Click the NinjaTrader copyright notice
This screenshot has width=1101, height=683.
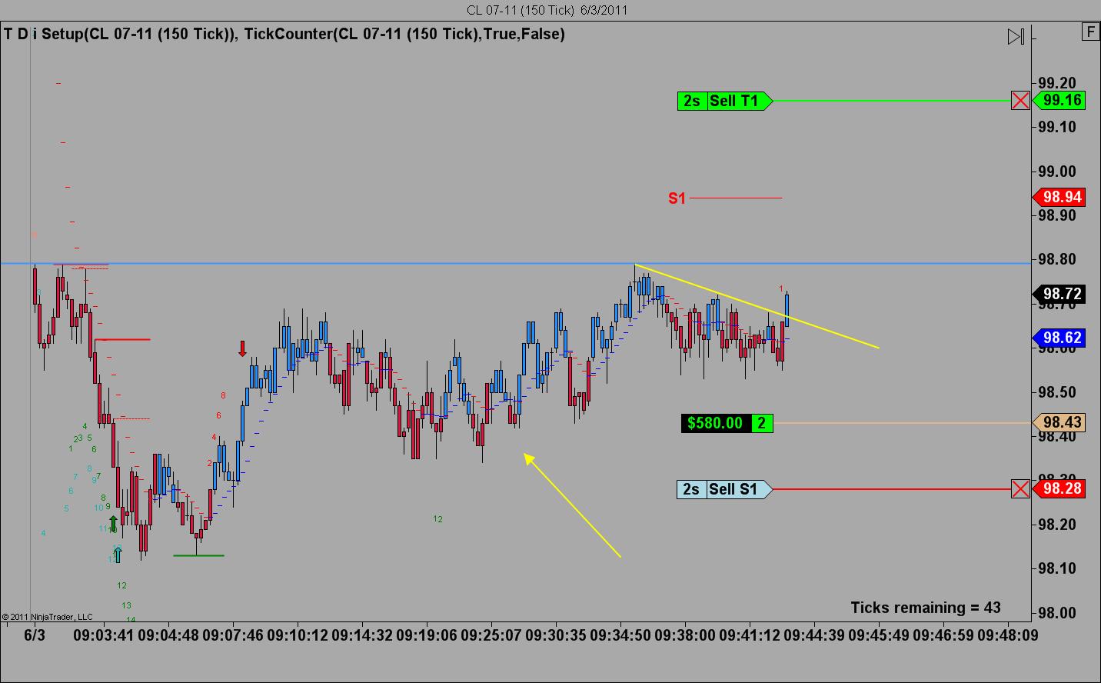(47, 617)
